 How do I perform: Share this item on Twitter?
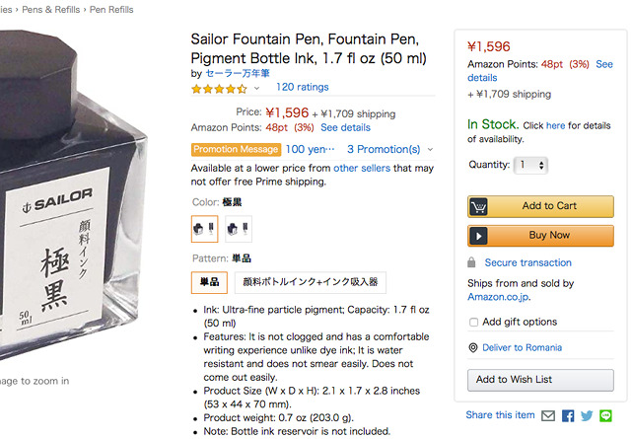pyautogui.click(x=587, y=416)
